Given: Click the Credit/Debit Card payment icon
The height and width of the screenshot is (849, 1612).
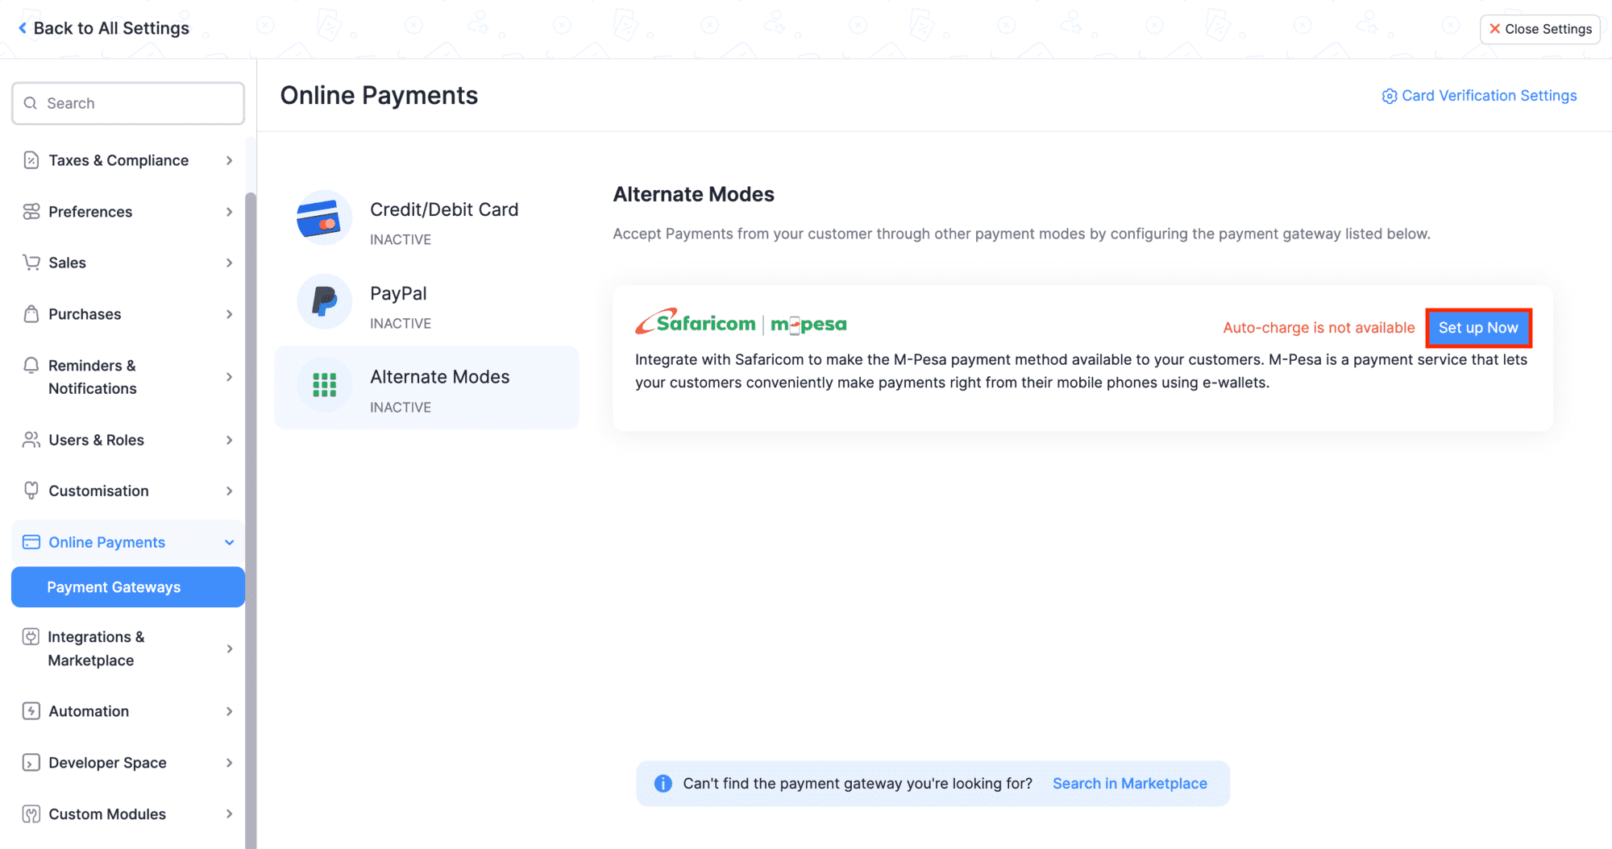Looking at the screenshot, I should click(322, 217).
